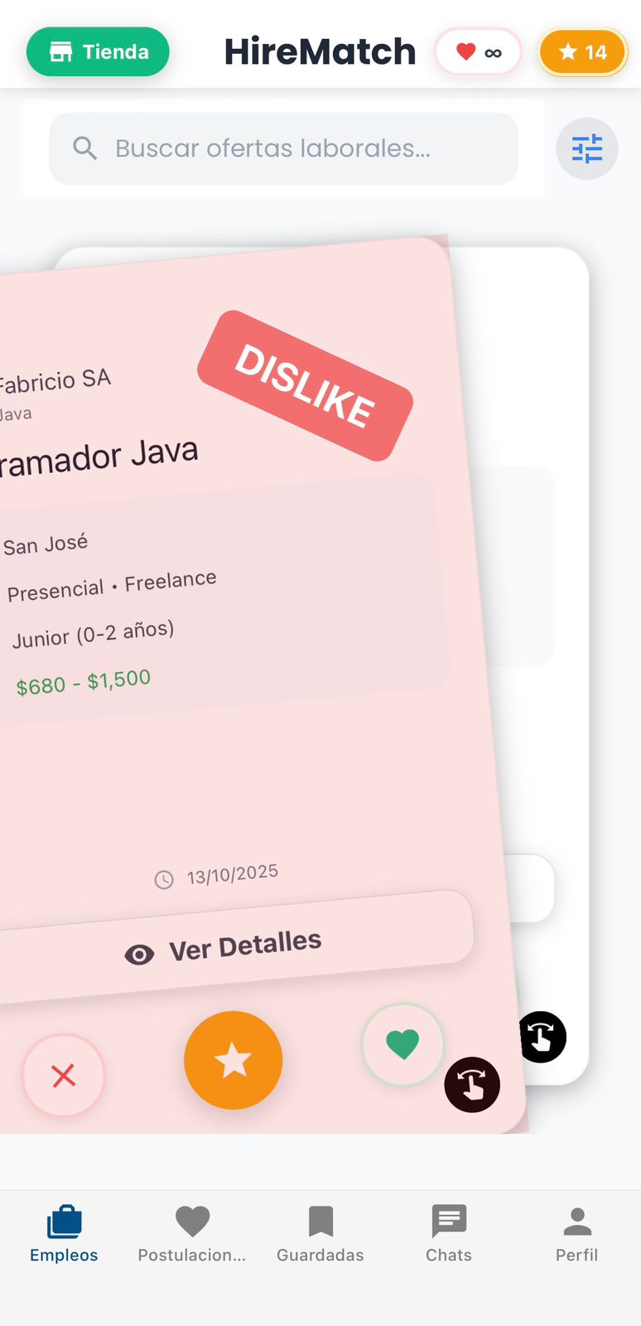Go to the Perfil tab
641x1326 pixels.
pos(577,1234)
